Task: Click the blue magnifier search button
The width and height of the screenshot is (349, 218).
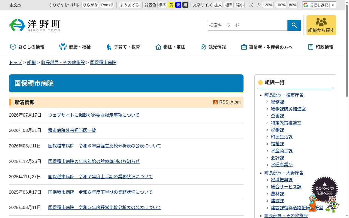Action: click(x=294, y=25)
